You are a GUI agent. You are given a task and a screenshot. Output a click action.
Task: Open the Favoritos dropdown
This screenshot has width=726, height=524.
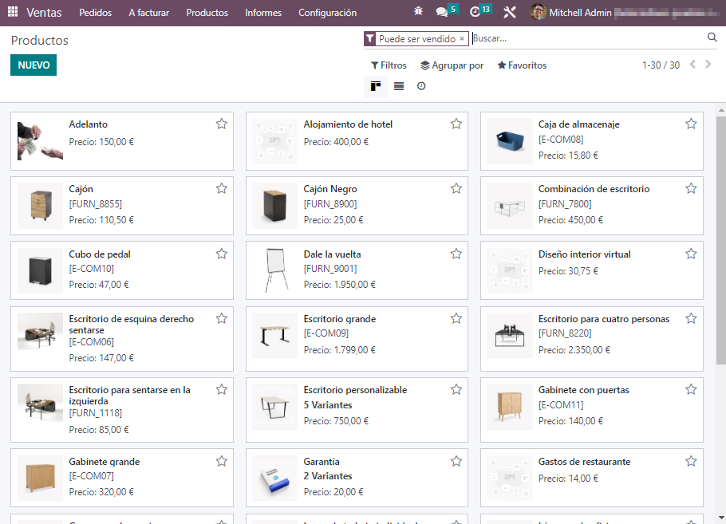pos(521,65)
